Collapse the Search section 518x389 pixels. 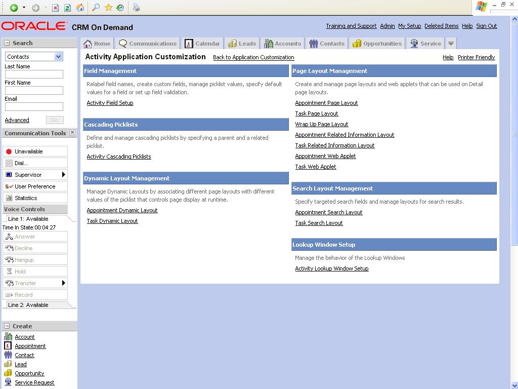[x=7, y=43]
